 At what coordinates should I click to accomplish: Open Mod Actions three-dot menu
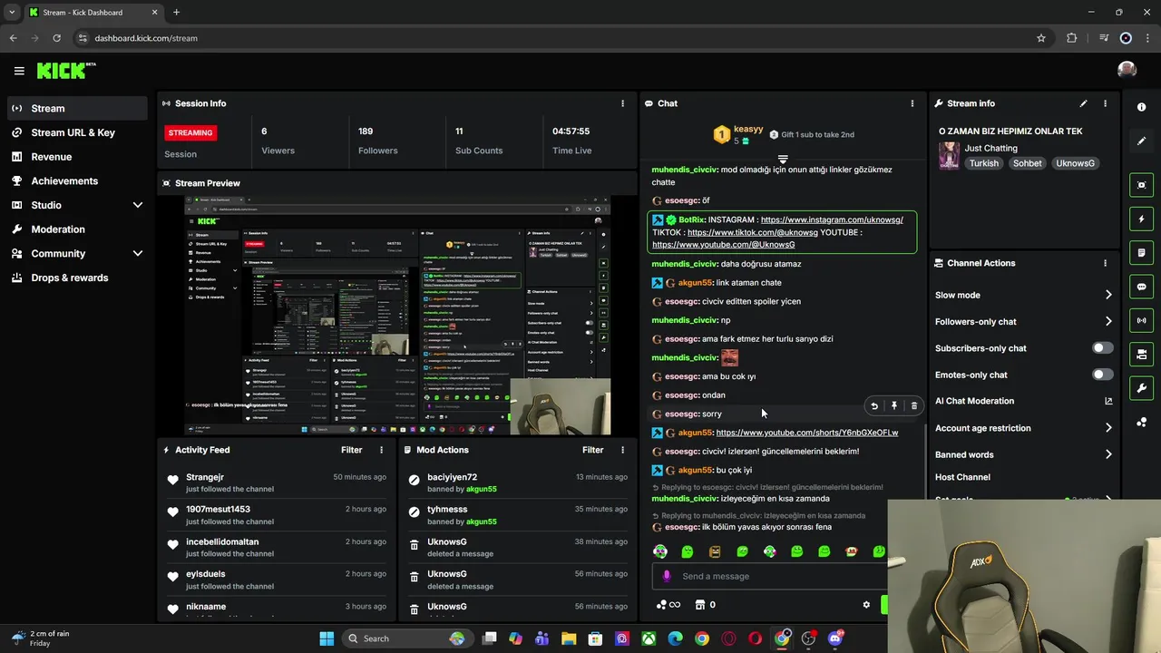[622, 450]
